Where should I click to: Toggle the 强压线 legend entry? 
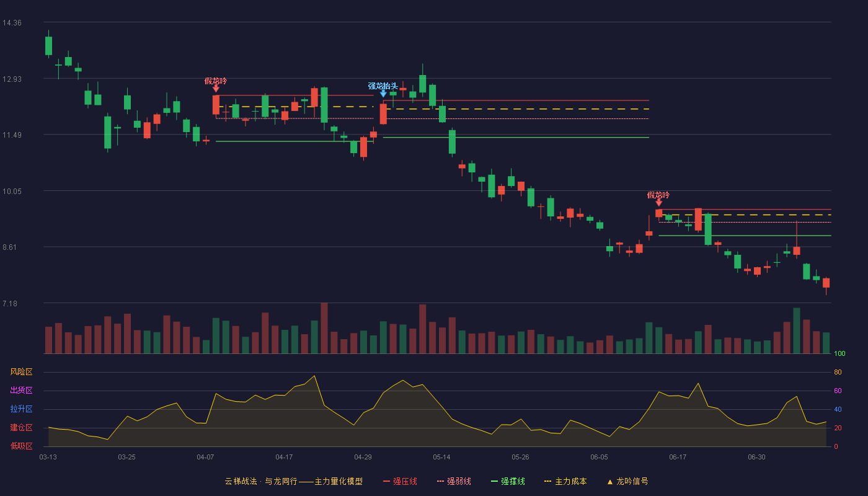(x=400, y=481)
